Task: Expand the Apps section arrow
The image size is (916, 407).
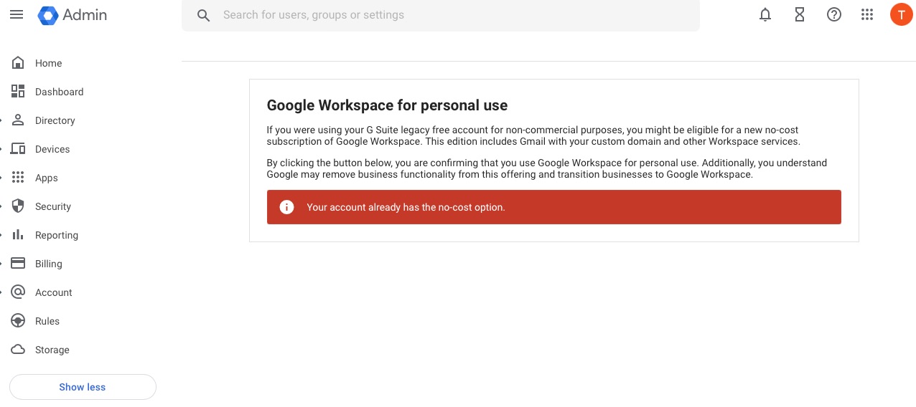Action: [x=2, y=178]
